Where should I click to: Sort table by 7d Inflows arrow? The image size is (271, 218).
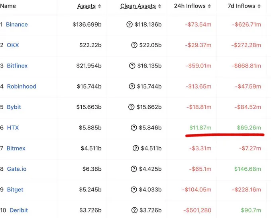pyautogui.click(x=259, y=6)
